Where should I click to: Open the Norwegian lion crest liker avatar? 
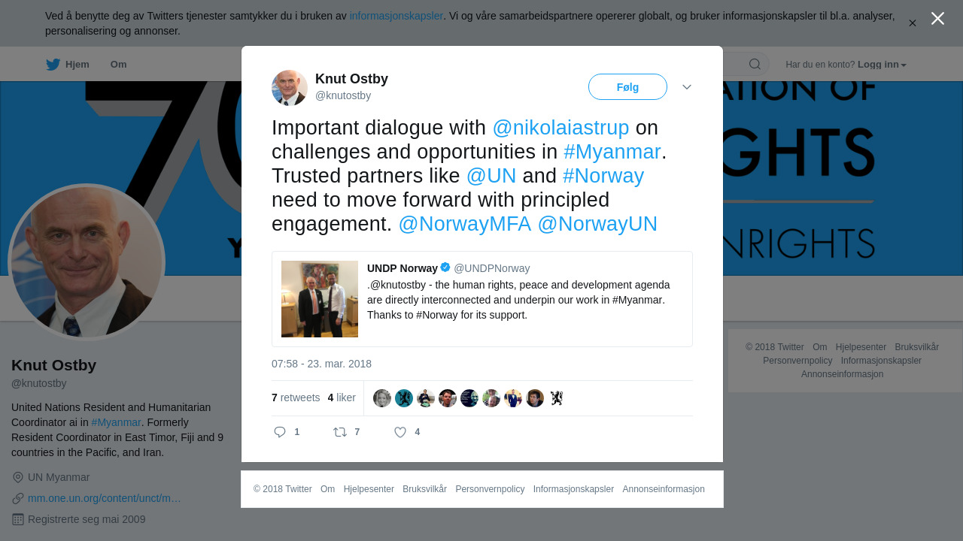(557, 398)
